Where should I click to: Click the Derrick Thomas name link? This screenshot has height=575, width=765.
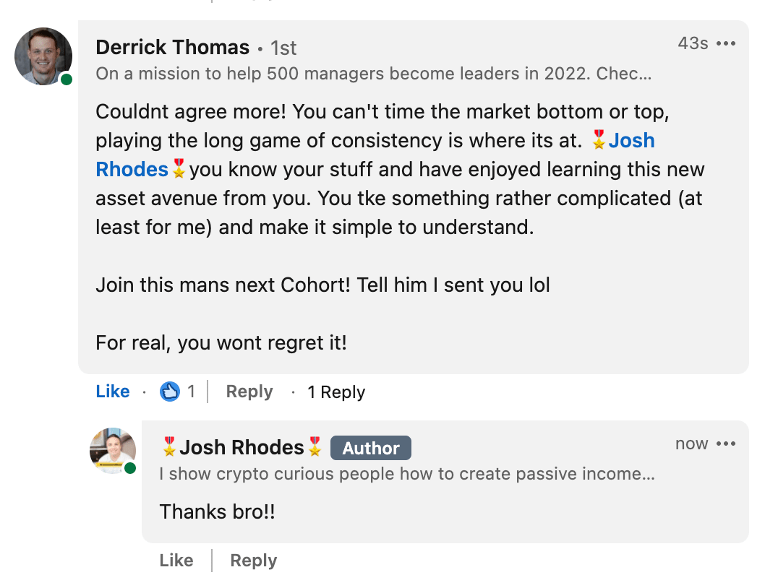click(172, 48)
